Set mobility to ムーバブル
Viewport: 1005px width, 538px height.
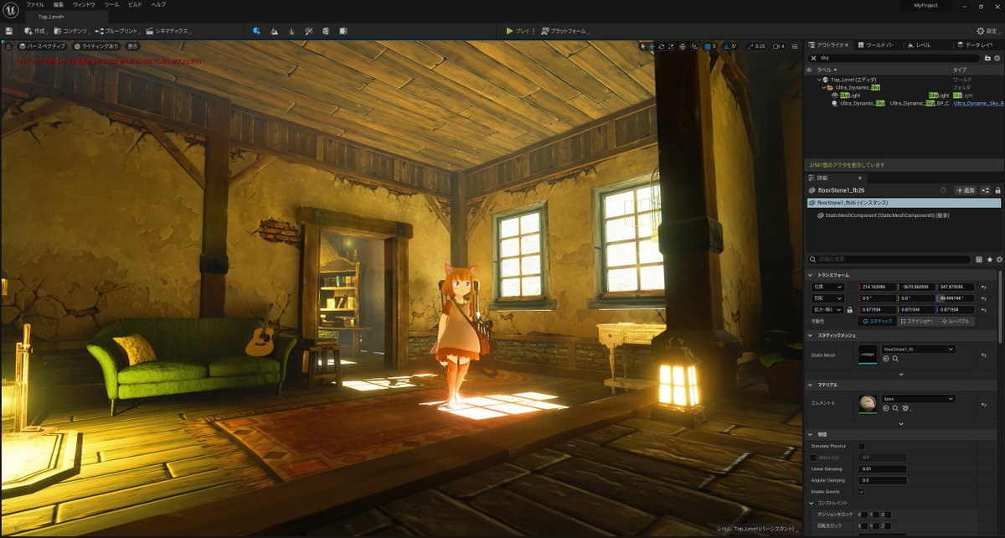tap(956, 321)
